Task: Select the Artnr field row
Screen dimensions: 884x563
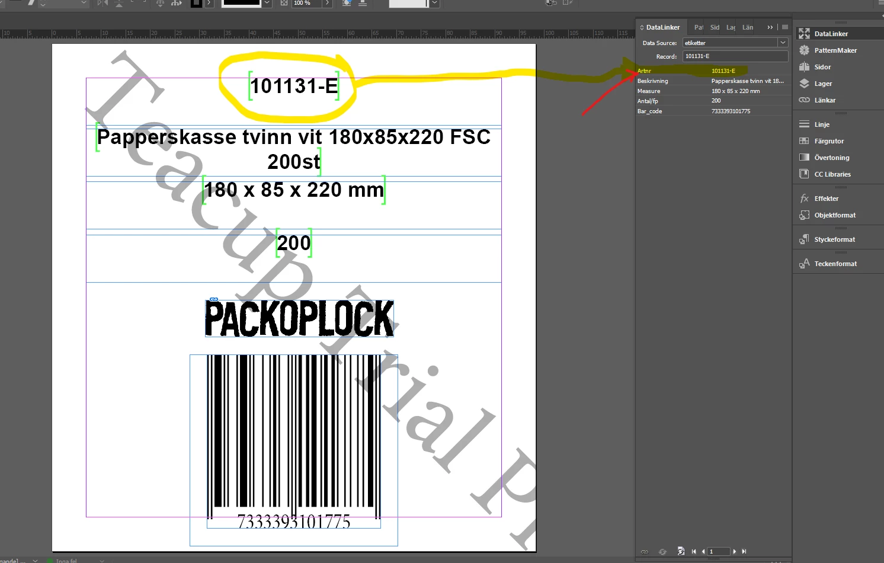Action: pyautogui.click(x=713, y=71)
